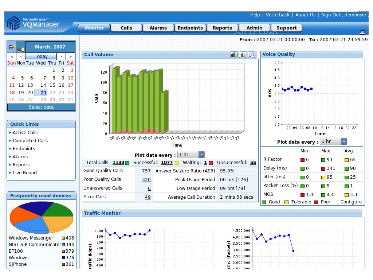Open the Monitor tab
Image resolution: width=373 pixels, height=280 pixels.
[94, 28]
